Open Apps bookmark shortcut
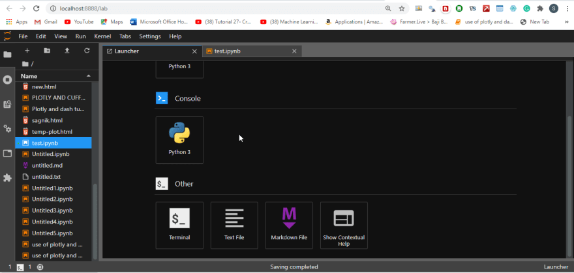 (17, 22)
